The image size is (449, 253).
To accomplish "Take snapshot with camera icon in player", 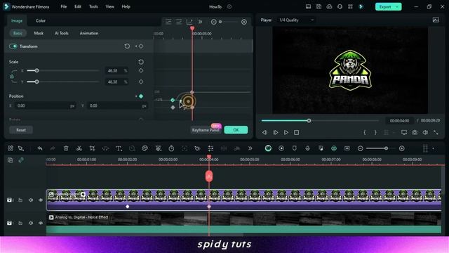I will pyautogui.click(x=415, y=132).
